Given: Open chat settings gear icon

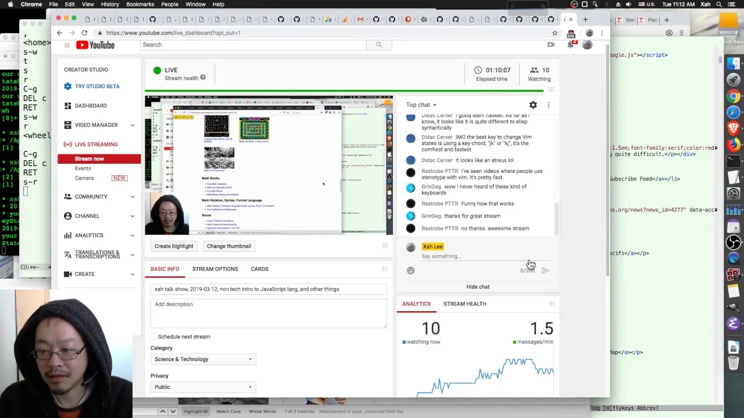Looking at the screenshot, I should click(533, 105).
